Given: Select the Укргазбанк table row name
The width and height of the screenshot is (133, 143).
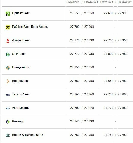Looking at the screenshot, I should (x=20, y=108).
